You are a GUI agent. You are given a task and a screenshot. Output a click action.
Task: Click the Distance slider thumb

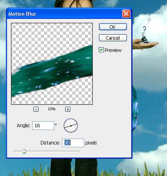(24, 151)
